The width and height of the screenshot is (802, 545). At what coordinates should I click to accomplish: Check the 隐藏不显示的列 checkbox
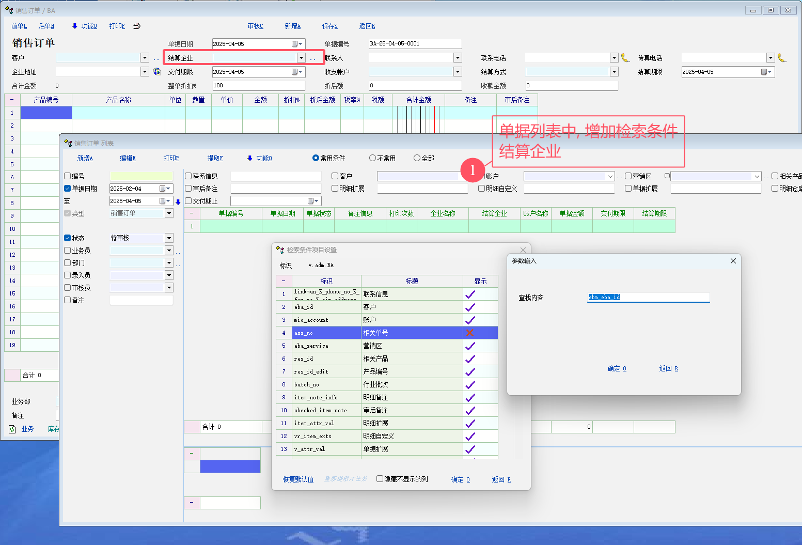[x=380, y=479]
